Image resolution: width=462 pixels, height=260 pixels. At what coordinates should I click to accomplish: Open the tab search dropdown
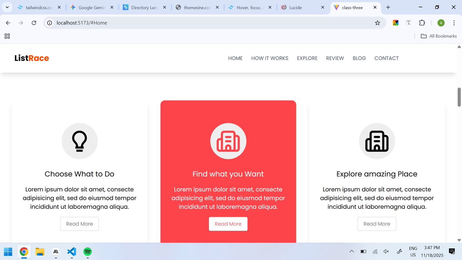7,7
